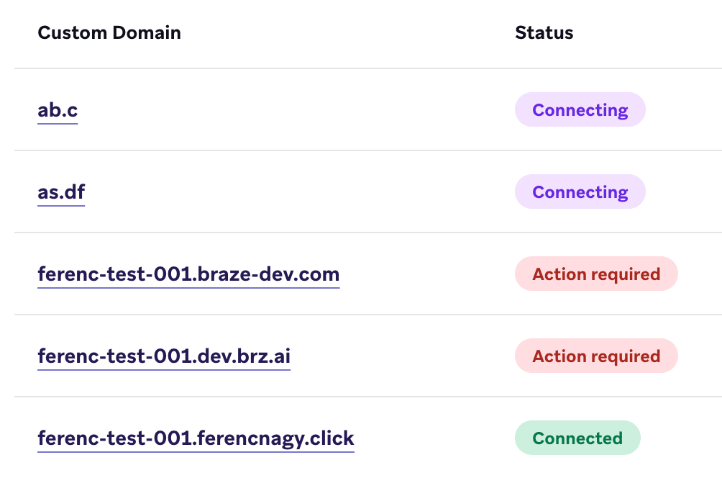
Task: Click Action required badge for dev.brz.ai domain
Action: (x=596, y=356)
